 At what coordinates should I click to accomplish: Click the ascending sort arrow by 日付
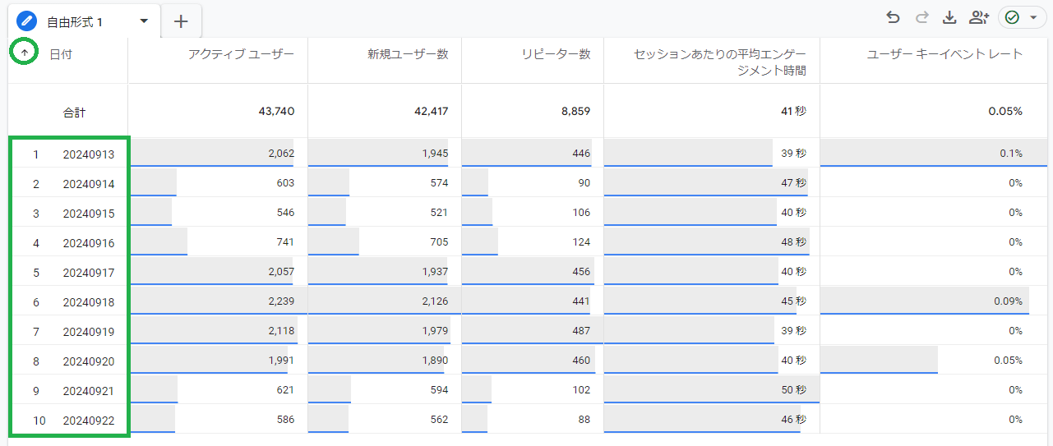(25, 53)
